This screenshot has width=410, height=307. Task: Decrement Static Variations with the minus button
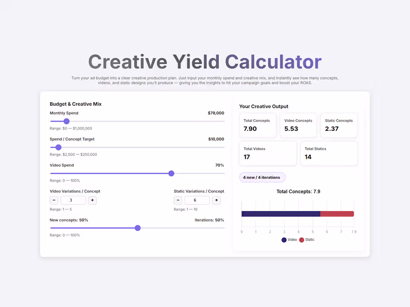(x=178, y=200)
